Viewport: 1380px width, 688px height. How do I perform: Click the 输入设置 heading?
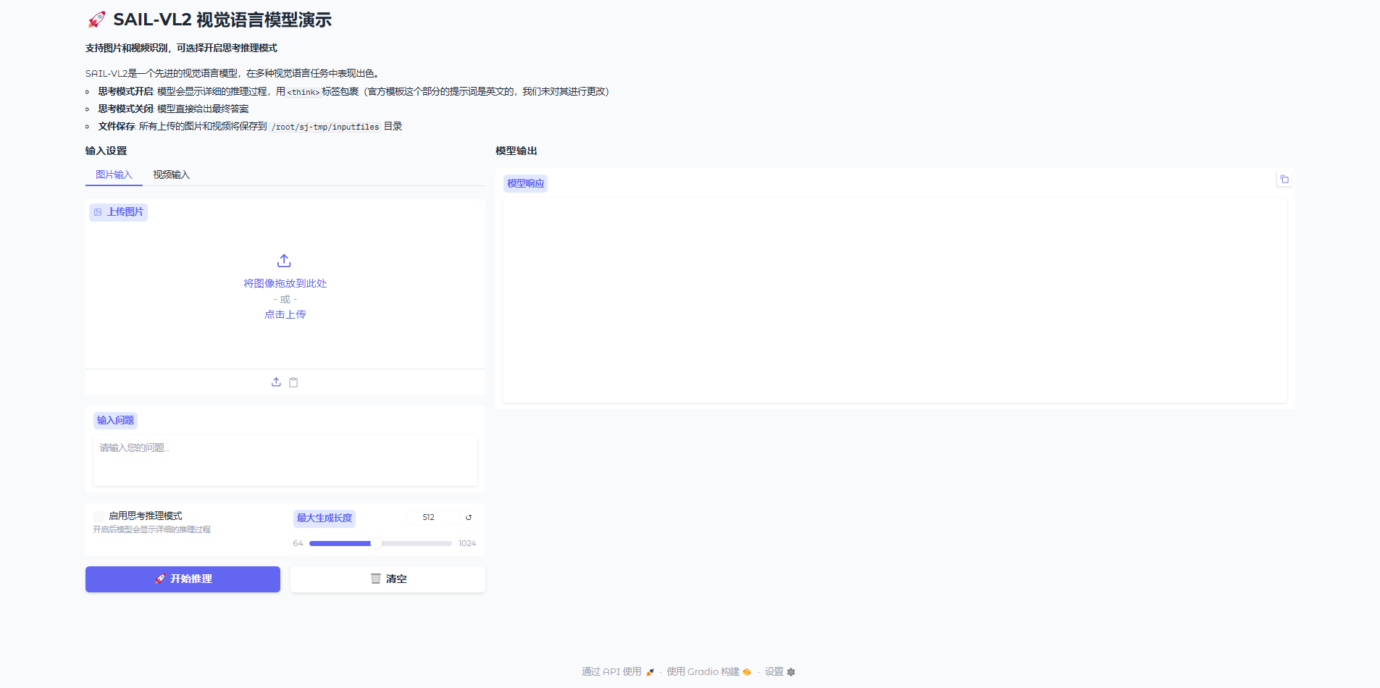coord(106,151)
